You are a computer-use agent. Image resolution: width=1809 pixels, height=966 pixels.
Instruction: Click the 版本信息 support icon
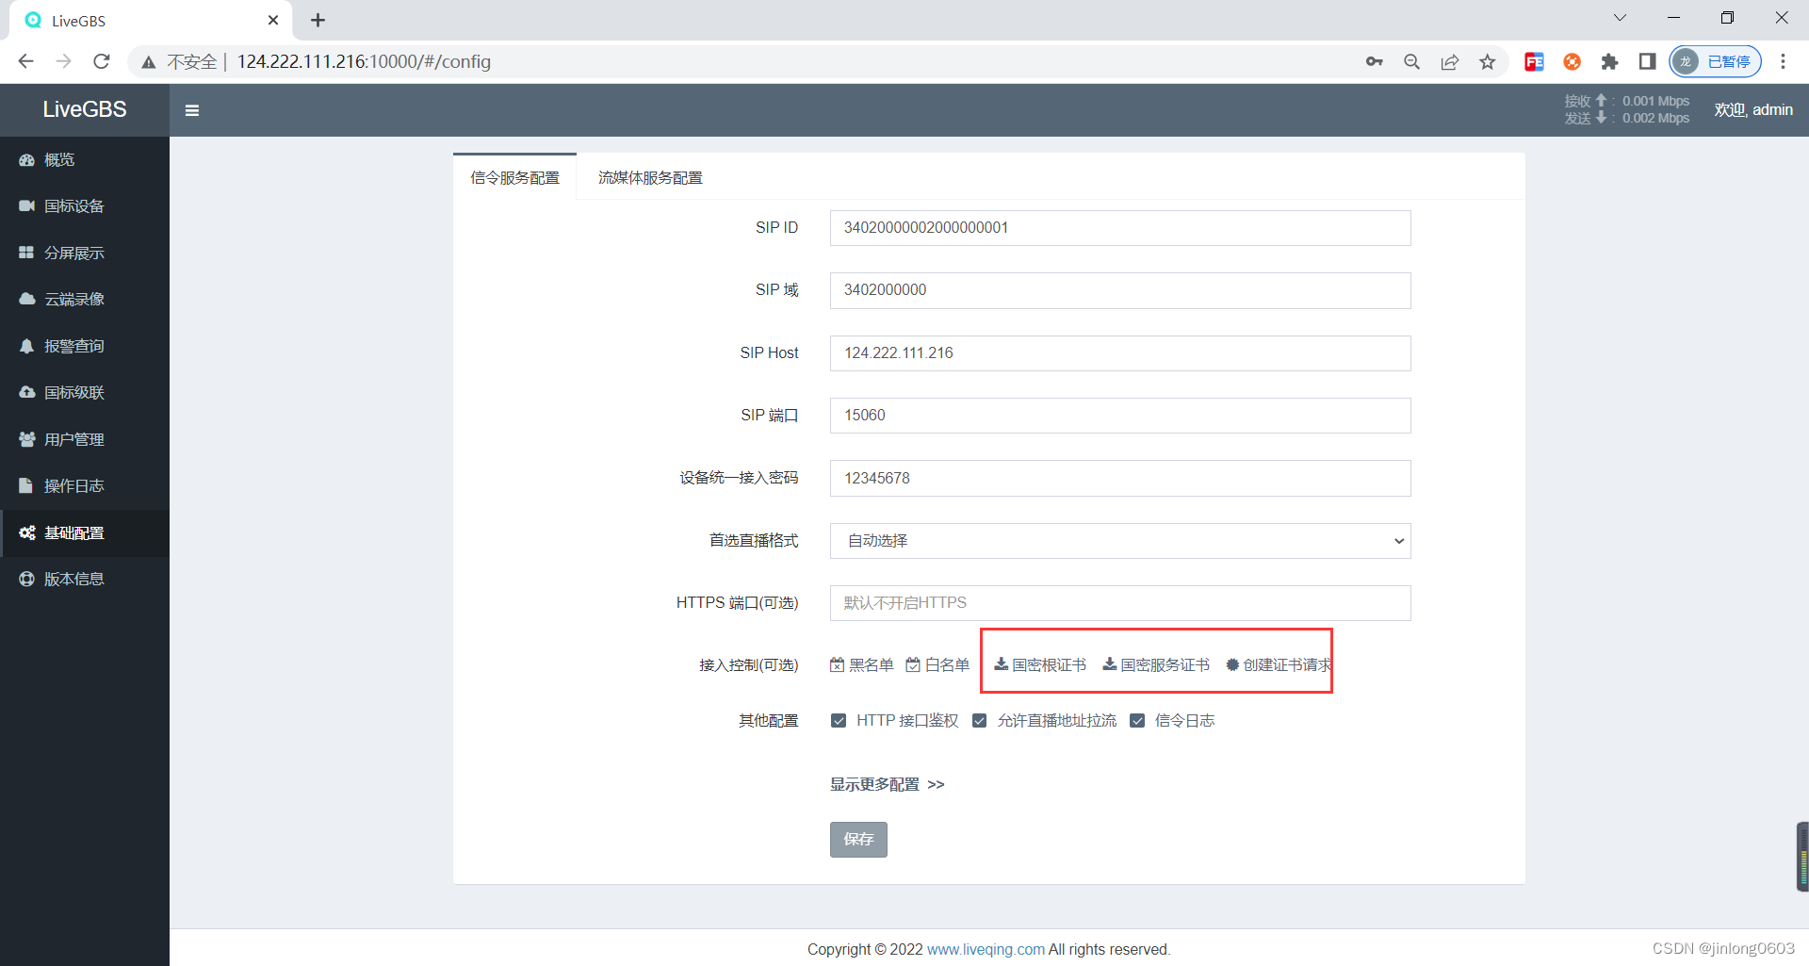(x=26, y=580)
